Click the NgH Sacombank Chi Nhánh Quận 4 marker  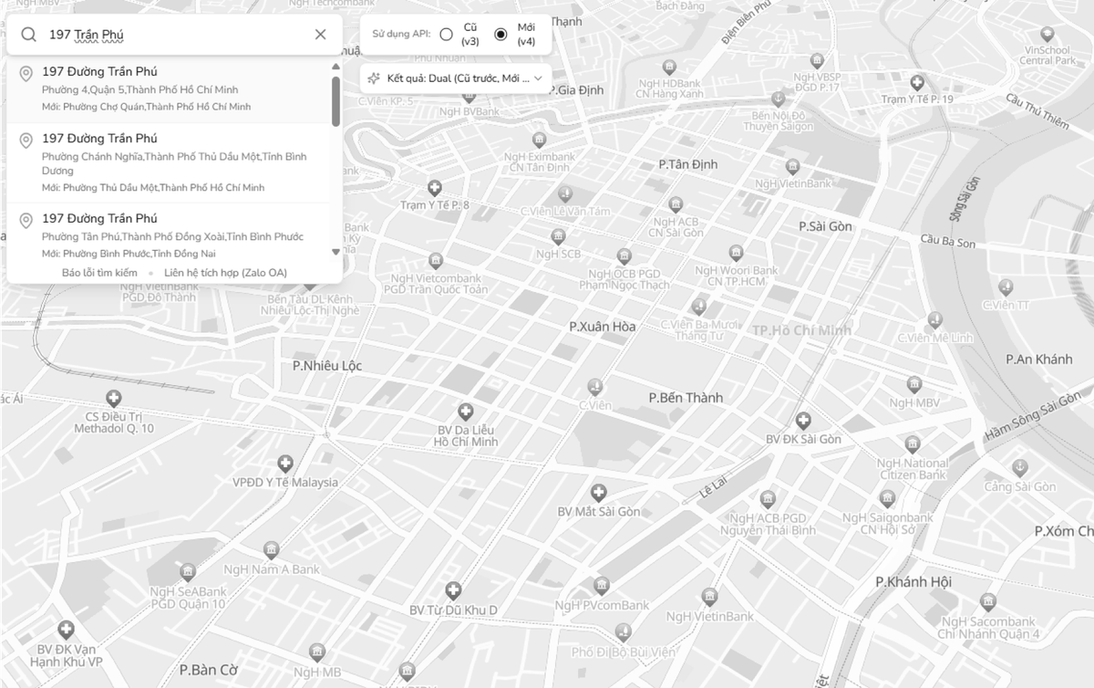987,602
